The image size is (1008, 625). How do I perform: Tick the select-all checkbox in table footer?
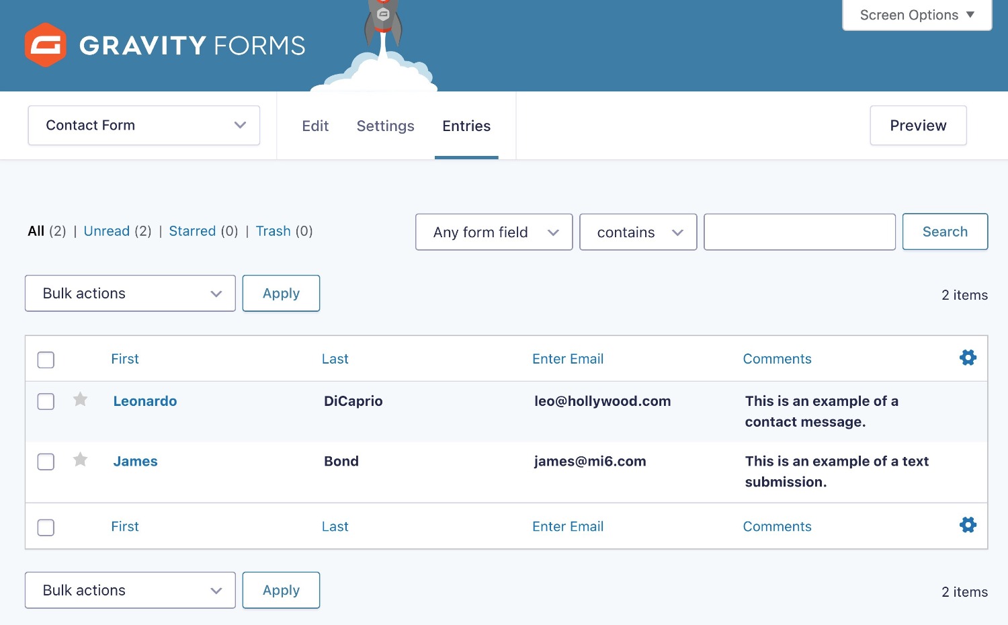point(46,528)
